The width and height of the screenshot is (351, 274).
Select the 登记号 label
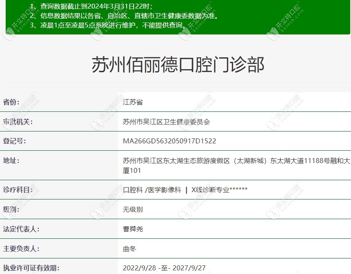click(15, 141)
